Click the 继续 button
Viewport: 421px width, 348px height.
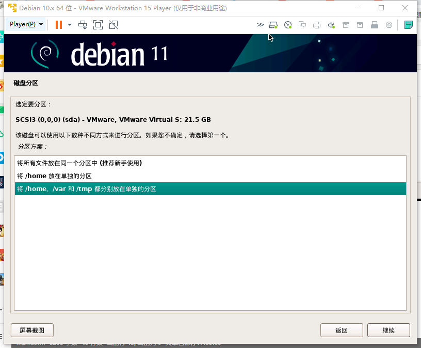(x=388, y=330)
